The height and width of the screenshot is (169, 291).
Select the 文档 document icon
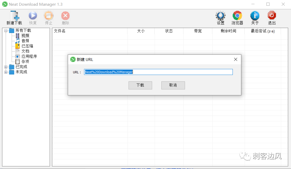tap(18, 51)
